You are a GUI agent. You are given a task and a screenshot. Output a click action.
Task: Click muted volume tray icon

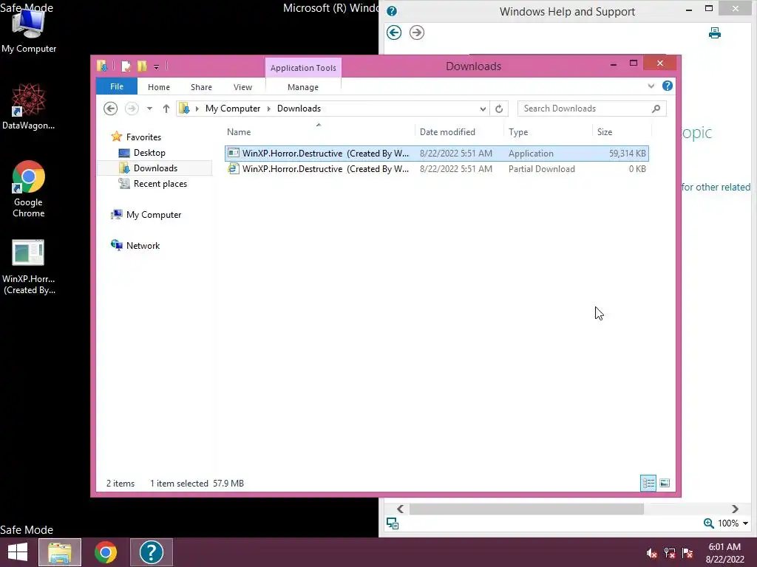(x=652, y=554)
